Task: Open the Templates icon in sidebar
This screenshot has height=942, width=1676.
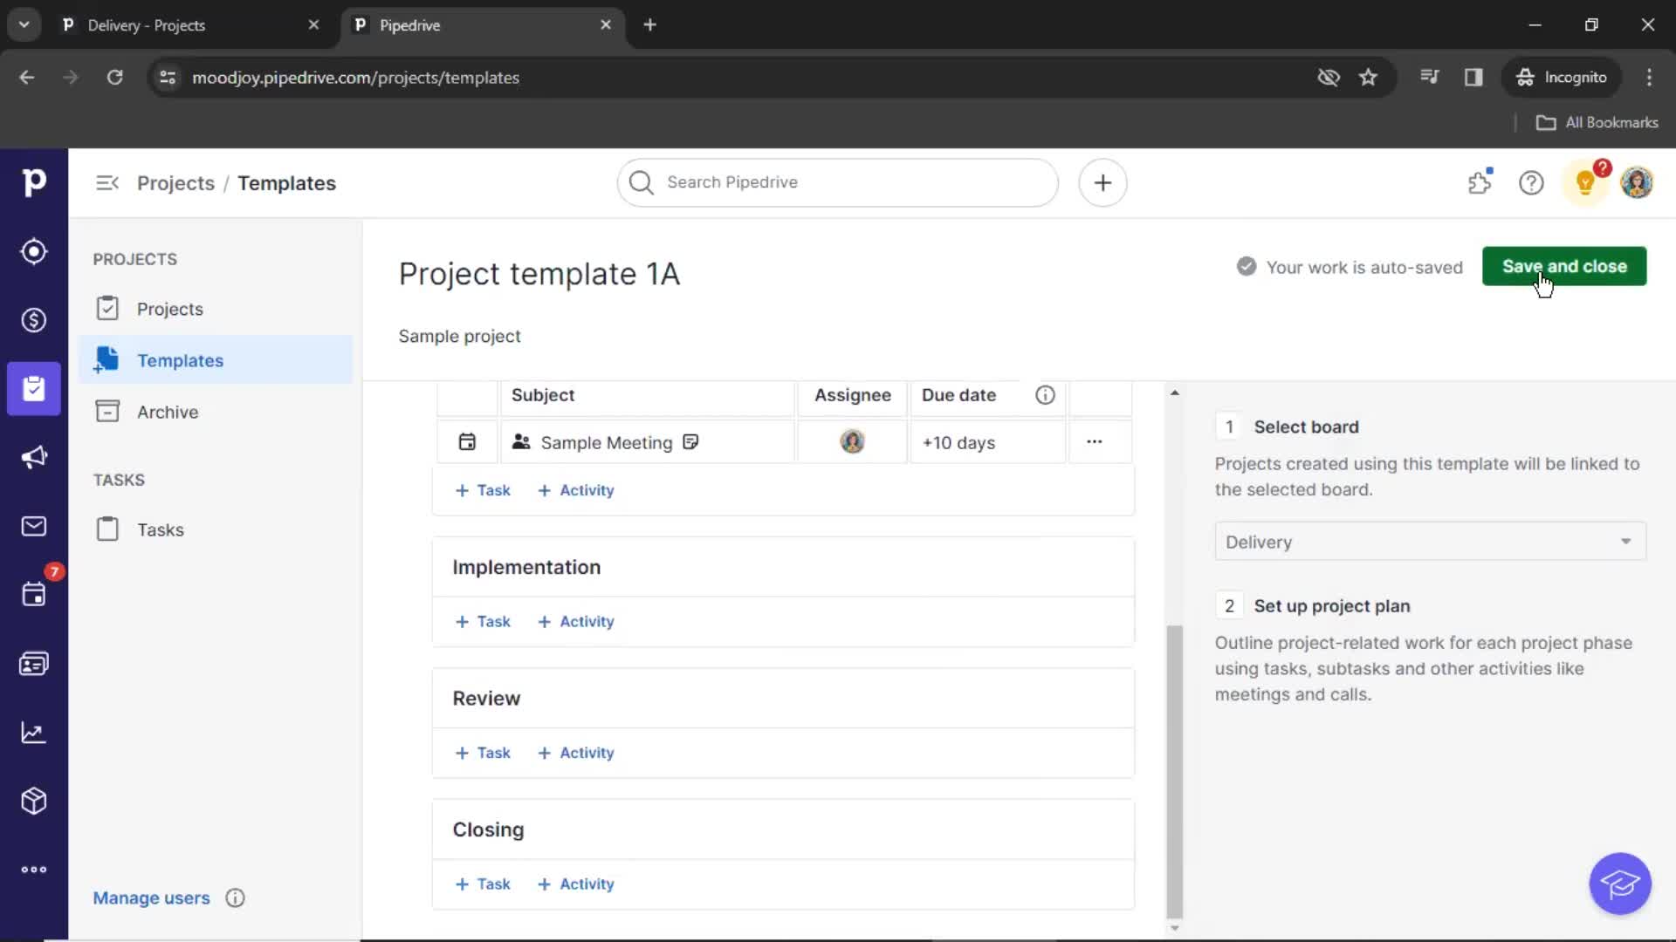Action: point(107,360)
